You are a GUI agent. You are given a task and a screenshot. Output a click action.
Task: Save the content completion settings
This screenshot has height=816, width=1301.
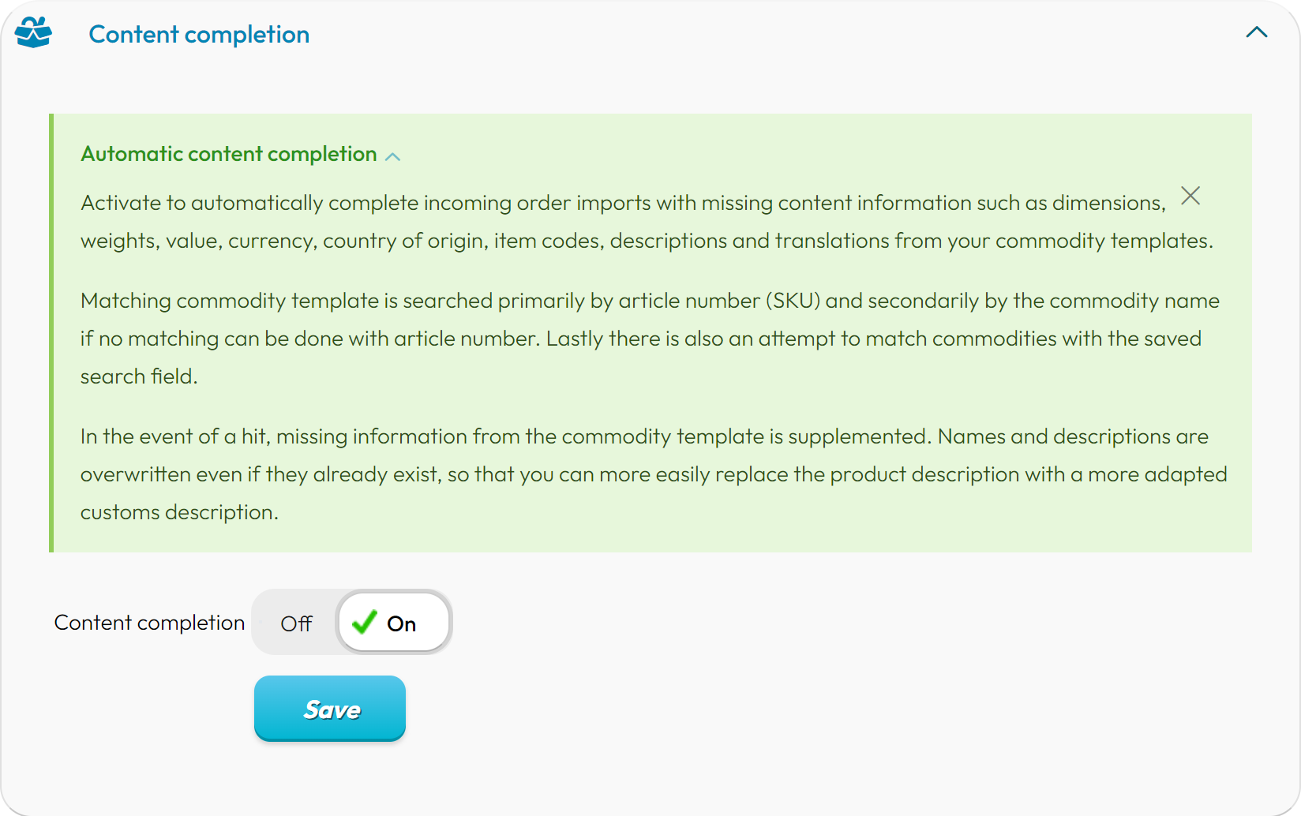coord(330,709)
